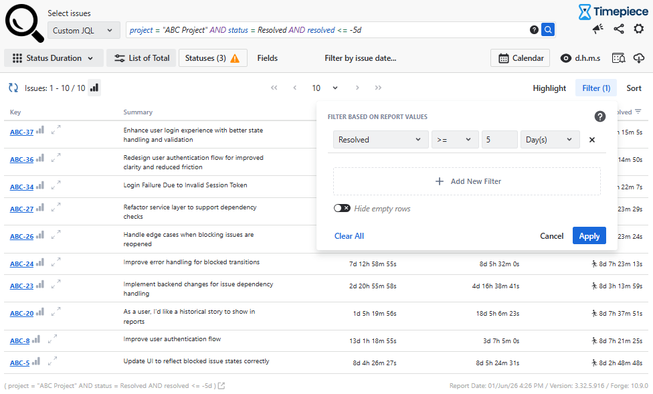The height and width of the screenshot is (394, 653).
Task: Toggle d.h.m.s duration format view
Action: (580, 58)
